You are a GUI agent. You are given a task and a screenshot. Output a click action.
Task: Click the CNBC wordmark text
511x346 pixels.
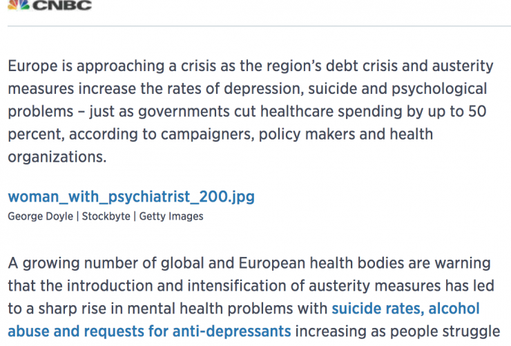[x=62, y=6]
